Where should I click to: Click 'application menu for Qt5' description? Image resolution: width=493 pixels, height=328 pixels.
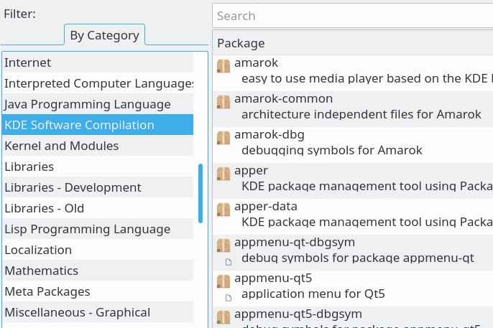pos(313,294)
